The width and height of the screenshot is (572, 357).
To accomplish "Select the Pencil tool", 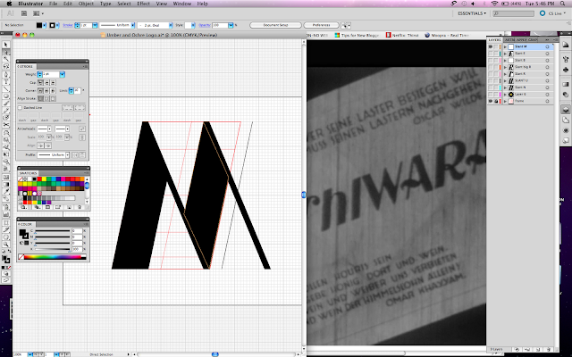I will pyautogui.click(x=6, y=111).
